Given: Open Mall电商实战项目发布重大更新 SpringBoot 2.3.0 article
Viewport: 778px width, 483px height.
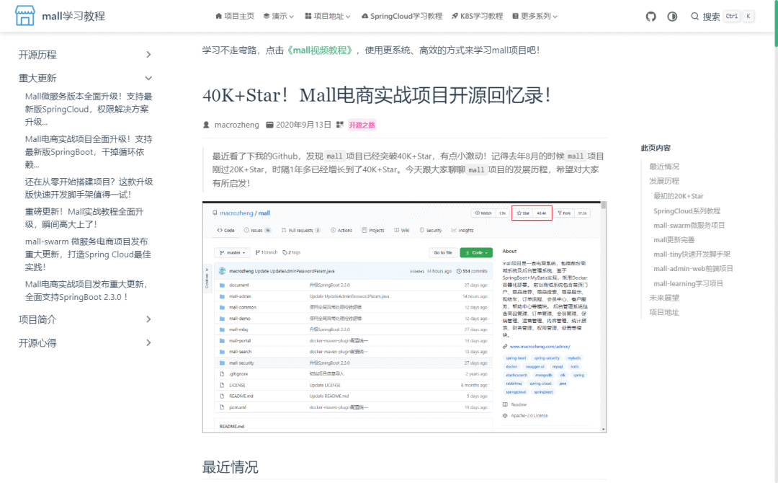Looking at the screenshot, I should tap(87, 291).
